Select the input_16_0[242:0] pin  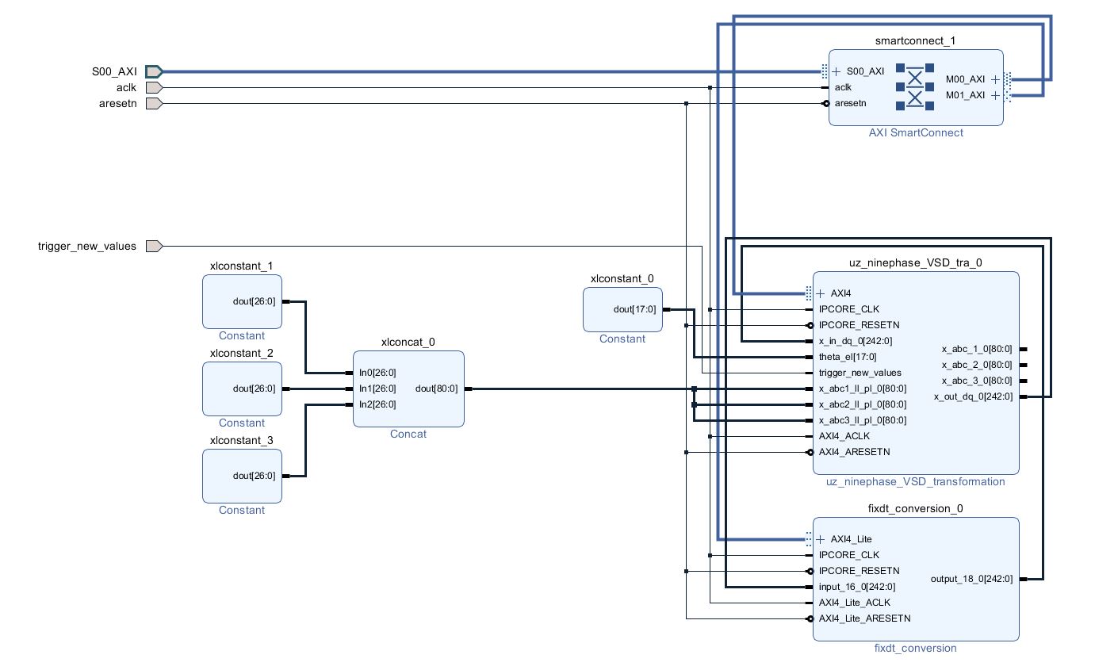point(856,587)
